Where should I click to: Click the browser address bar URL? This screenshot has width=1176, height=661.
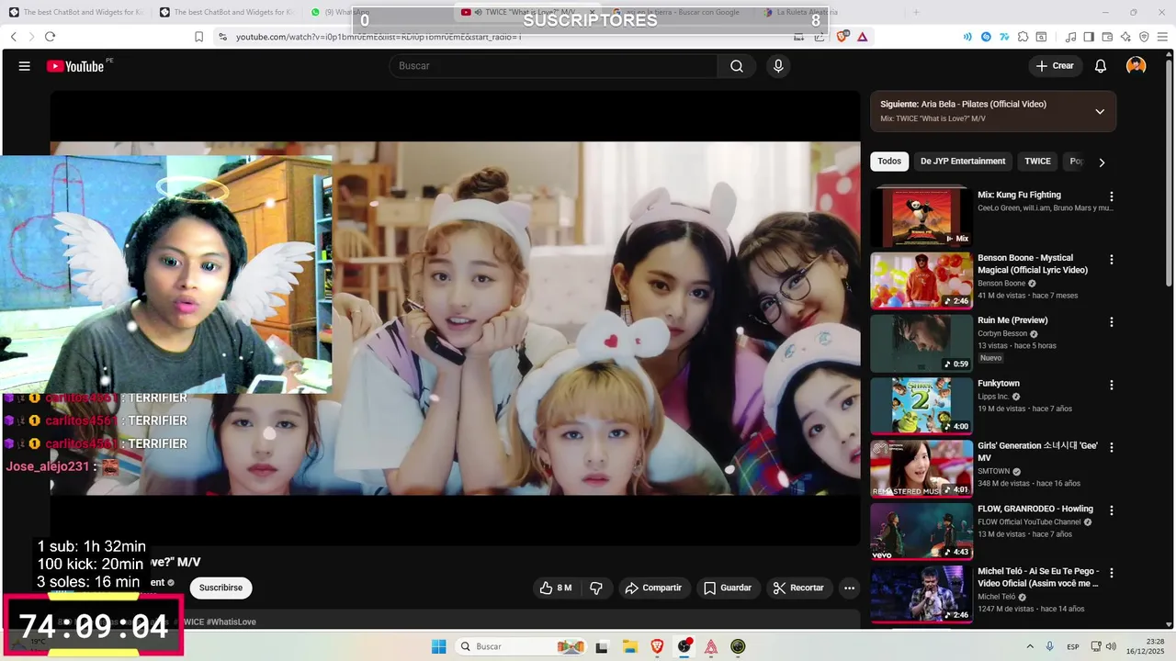point(379,37)
